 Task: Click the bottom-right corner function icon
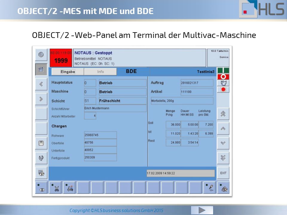223,188
